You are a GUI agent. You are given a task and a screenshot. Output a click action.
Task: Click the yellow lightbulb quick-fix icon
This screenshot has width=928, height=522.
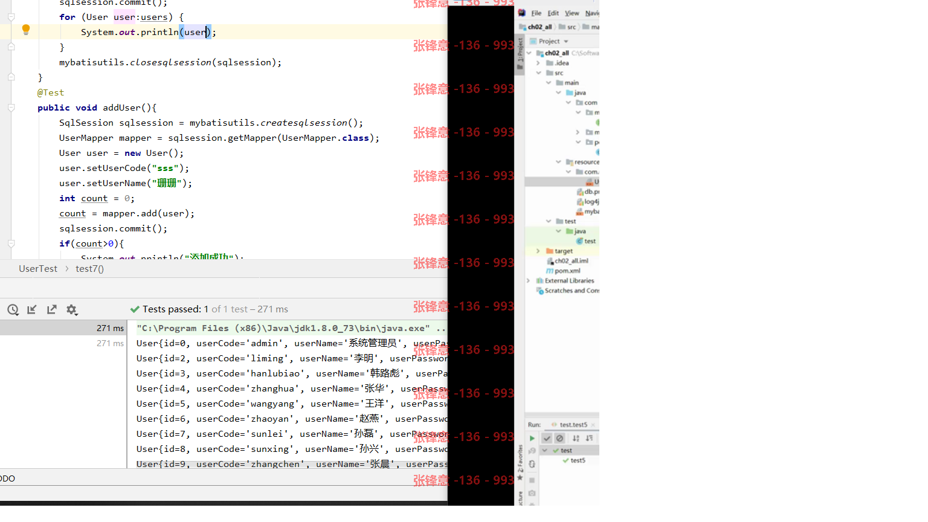click(x=26, y=29)
